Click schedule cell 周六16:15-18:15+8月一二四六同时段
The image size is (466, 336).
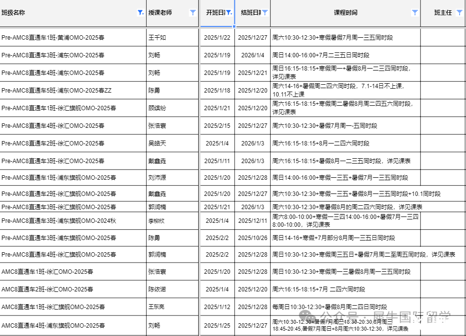pyautogui.click(x=345, y=144)
